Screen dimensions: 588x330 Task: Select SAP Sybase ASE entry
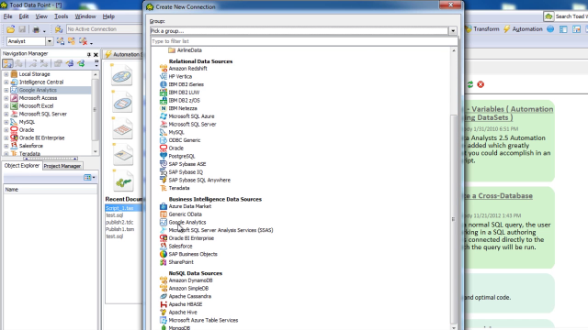tap(187, 164)
